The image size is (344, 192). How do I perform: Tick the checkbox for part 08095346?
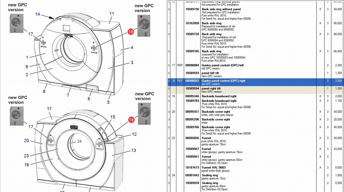tap(169, 96)
